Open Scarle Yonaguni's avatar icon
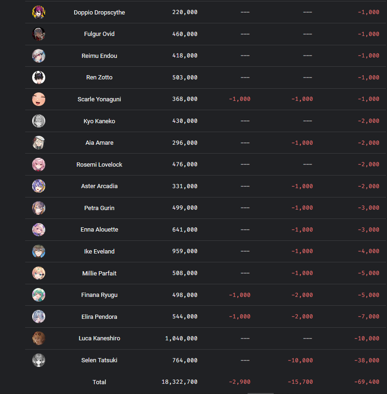Viewport: 387px width, 394px height. (39, 99)
